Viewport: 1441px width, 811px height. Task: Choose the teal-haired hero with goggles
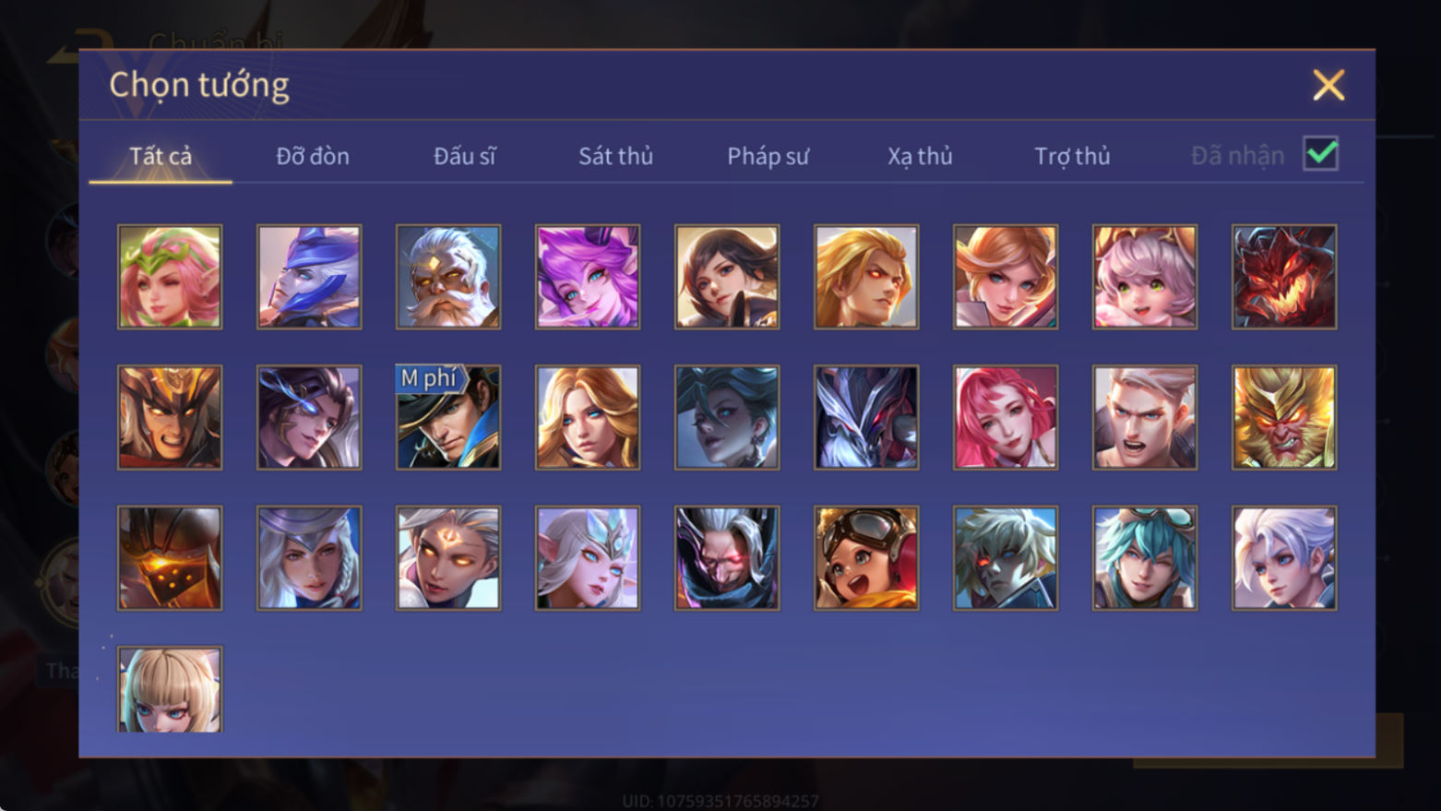point(1145,558)
